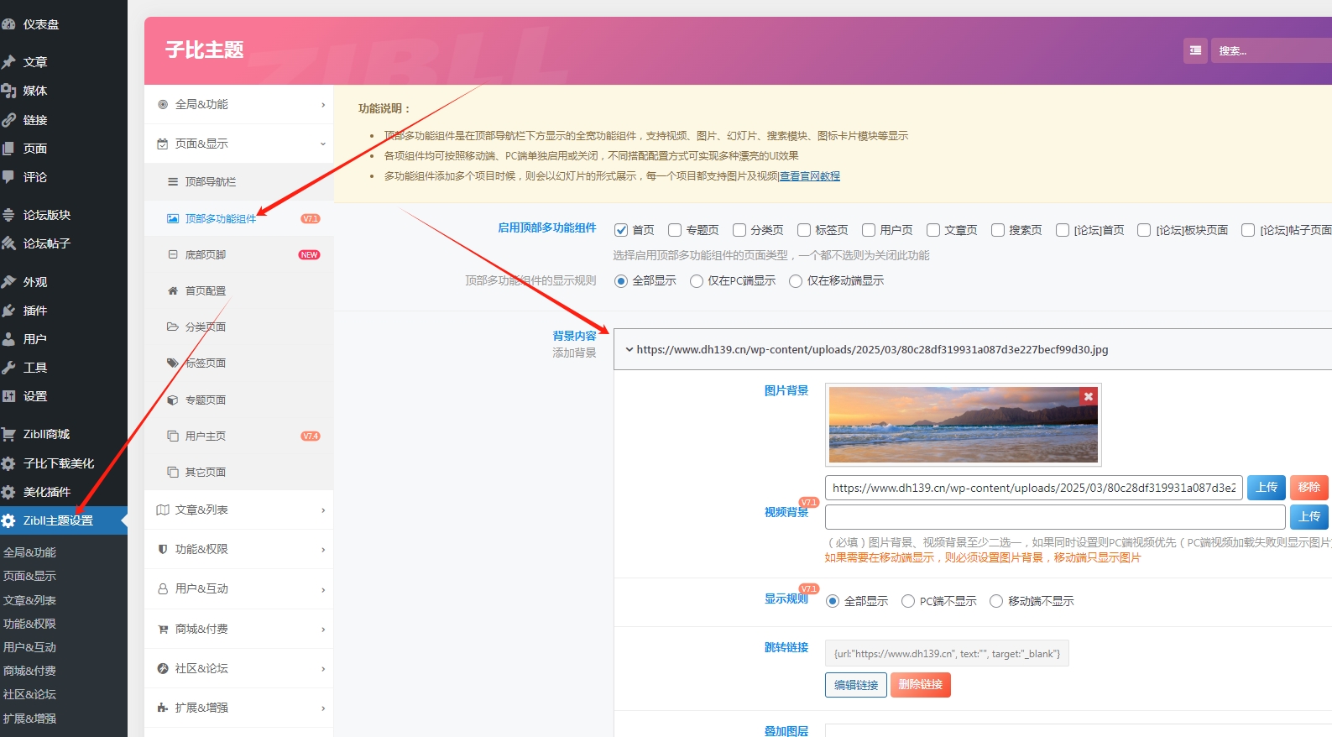Click the Zibll商城 cart icon
This screenshot has height=737, width=1332.
coord(8,434)
